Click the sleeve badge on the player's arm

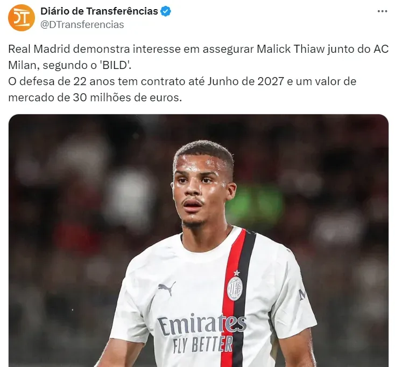point(302,294)
